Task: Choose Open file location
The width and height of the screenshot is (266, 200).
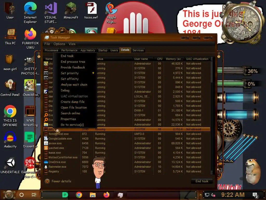Action: (x=75, y=108)
